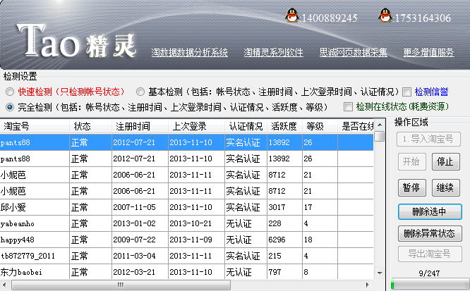
Task: Enable the 检测在线状态 checkbox
Action: tap(348, 107)
